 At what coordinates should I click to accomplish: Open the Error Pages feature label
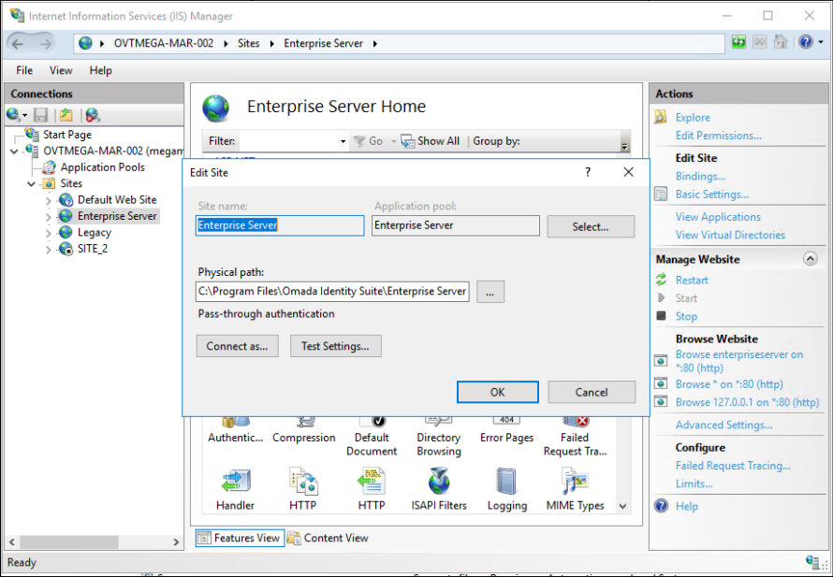tap(506, 438)
